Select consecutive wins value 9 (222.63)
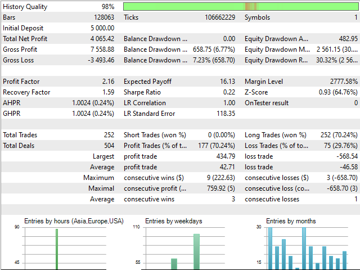Screen dimensions: 360x270 click(x=221, y=178)
